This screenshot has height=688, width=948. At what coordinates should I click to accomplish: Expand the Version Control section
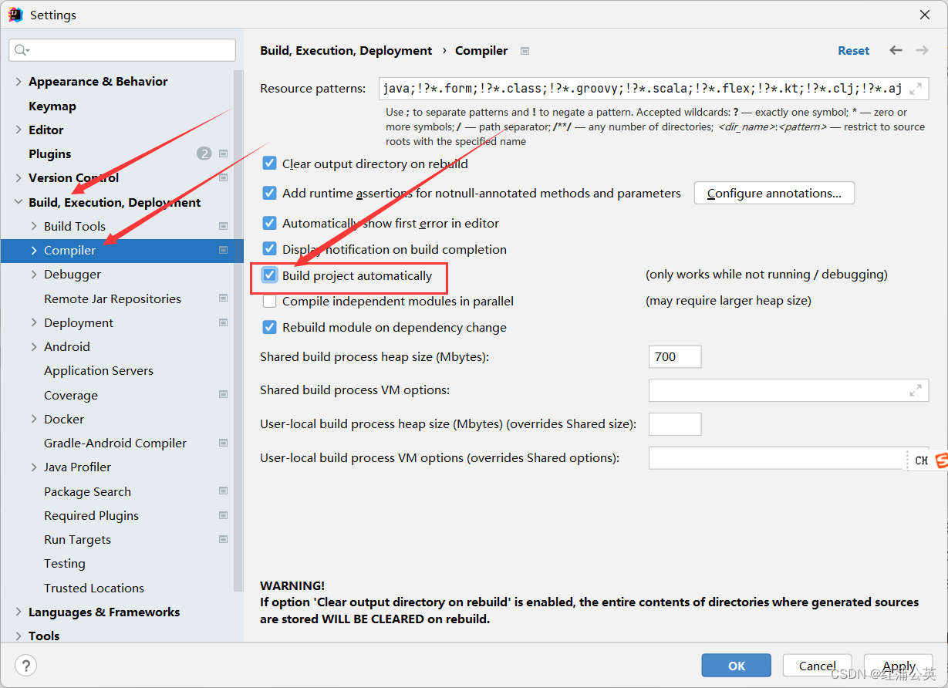[x=19, y=177]
